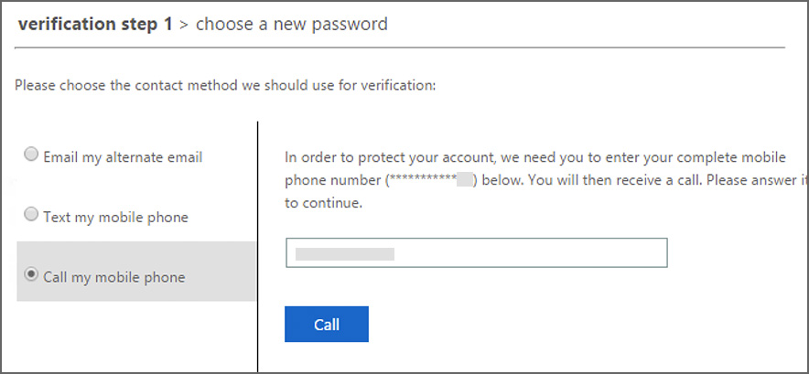Image resolution: width=809 pixels, height=374 pixels.
Task: Click the masked phone number asterisks
Action: point(421,181)
